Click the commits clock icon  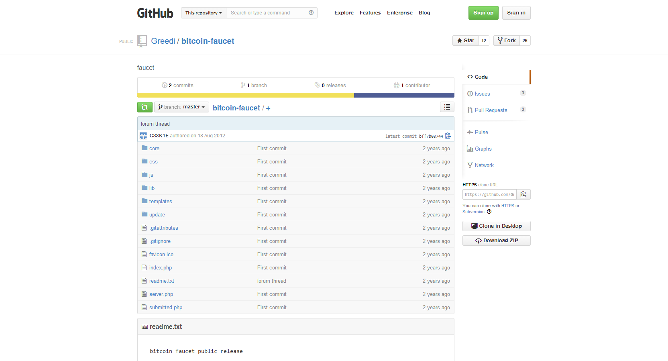(165, 85)
